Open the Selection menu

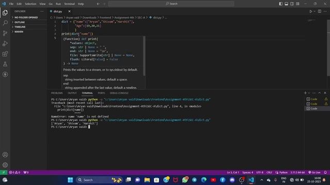pyautogui.click(x=30, y=4)
